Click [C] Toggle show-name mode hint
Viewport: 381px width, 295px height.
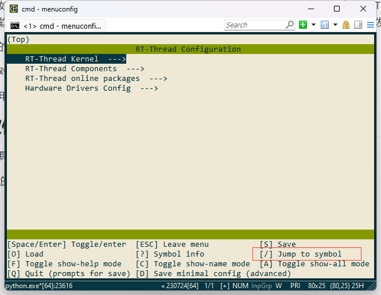pos(193,263)
